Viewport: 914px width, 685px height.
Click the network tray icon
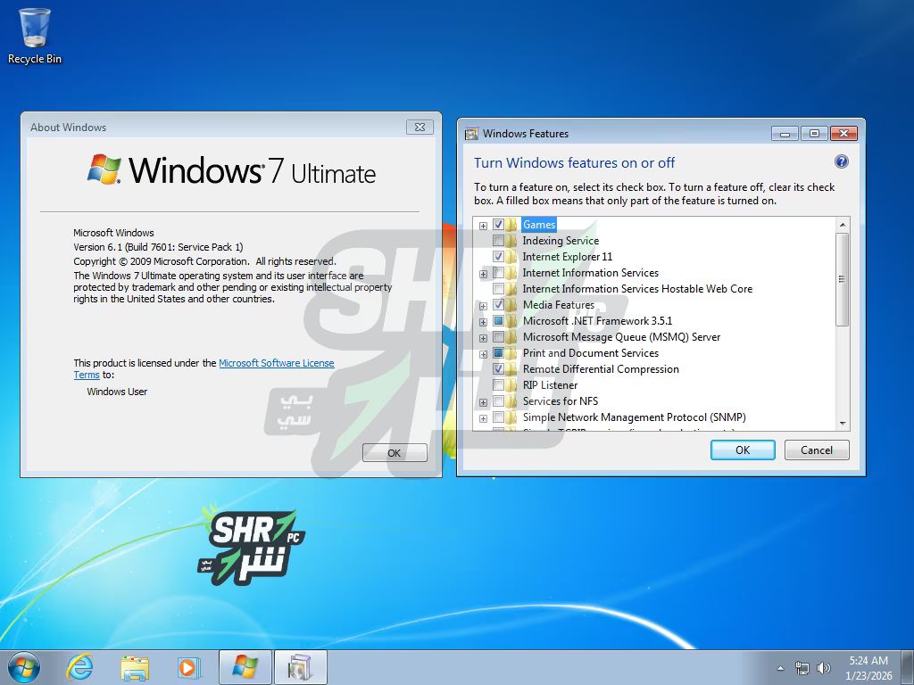802,668
